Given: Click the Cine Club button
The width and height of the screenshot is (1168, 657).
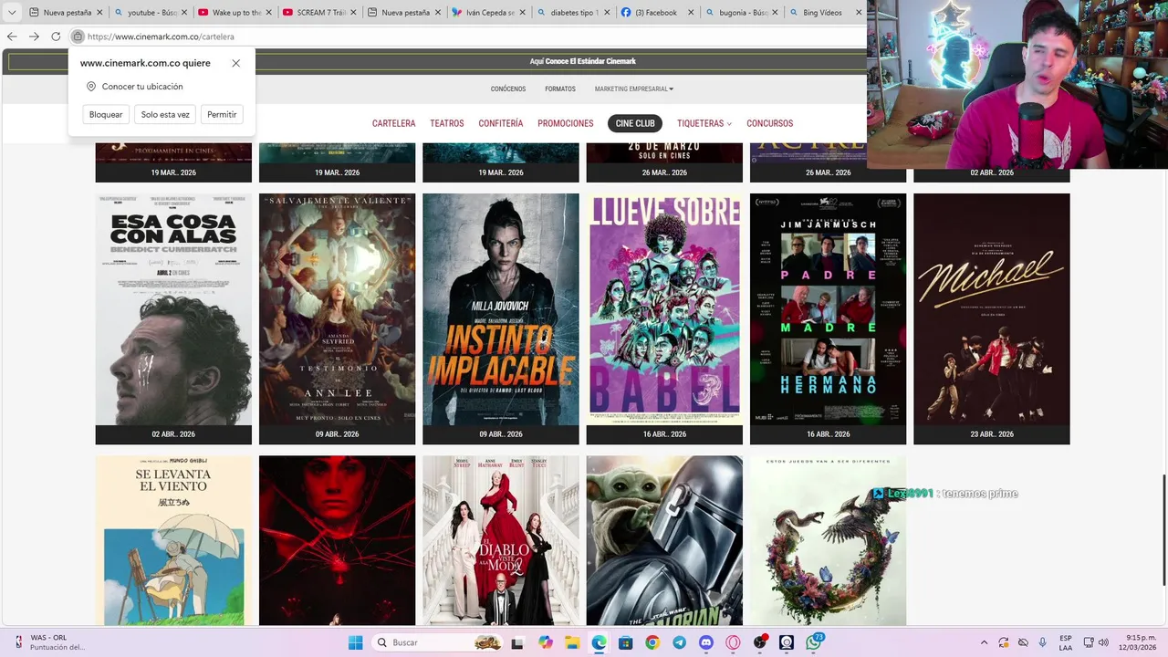Looking at the screenshot, I should [635, 123].
